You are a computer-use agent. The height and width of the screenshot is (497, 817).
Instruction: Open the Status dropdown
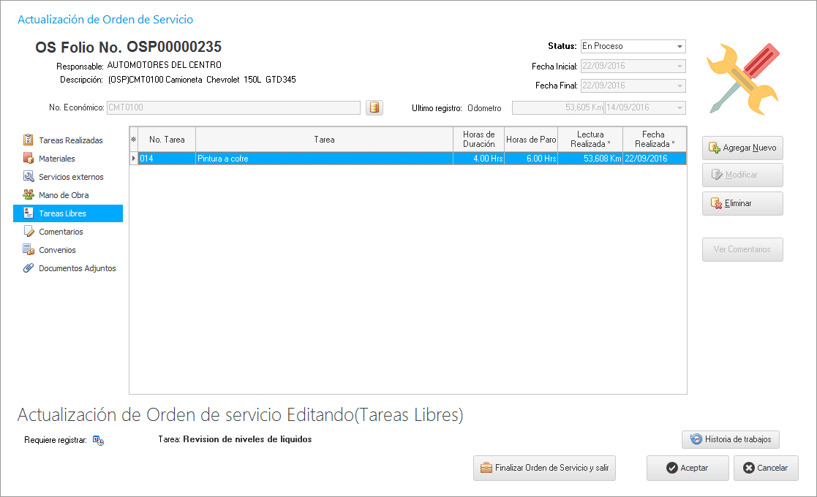click(x=680, y=46)
